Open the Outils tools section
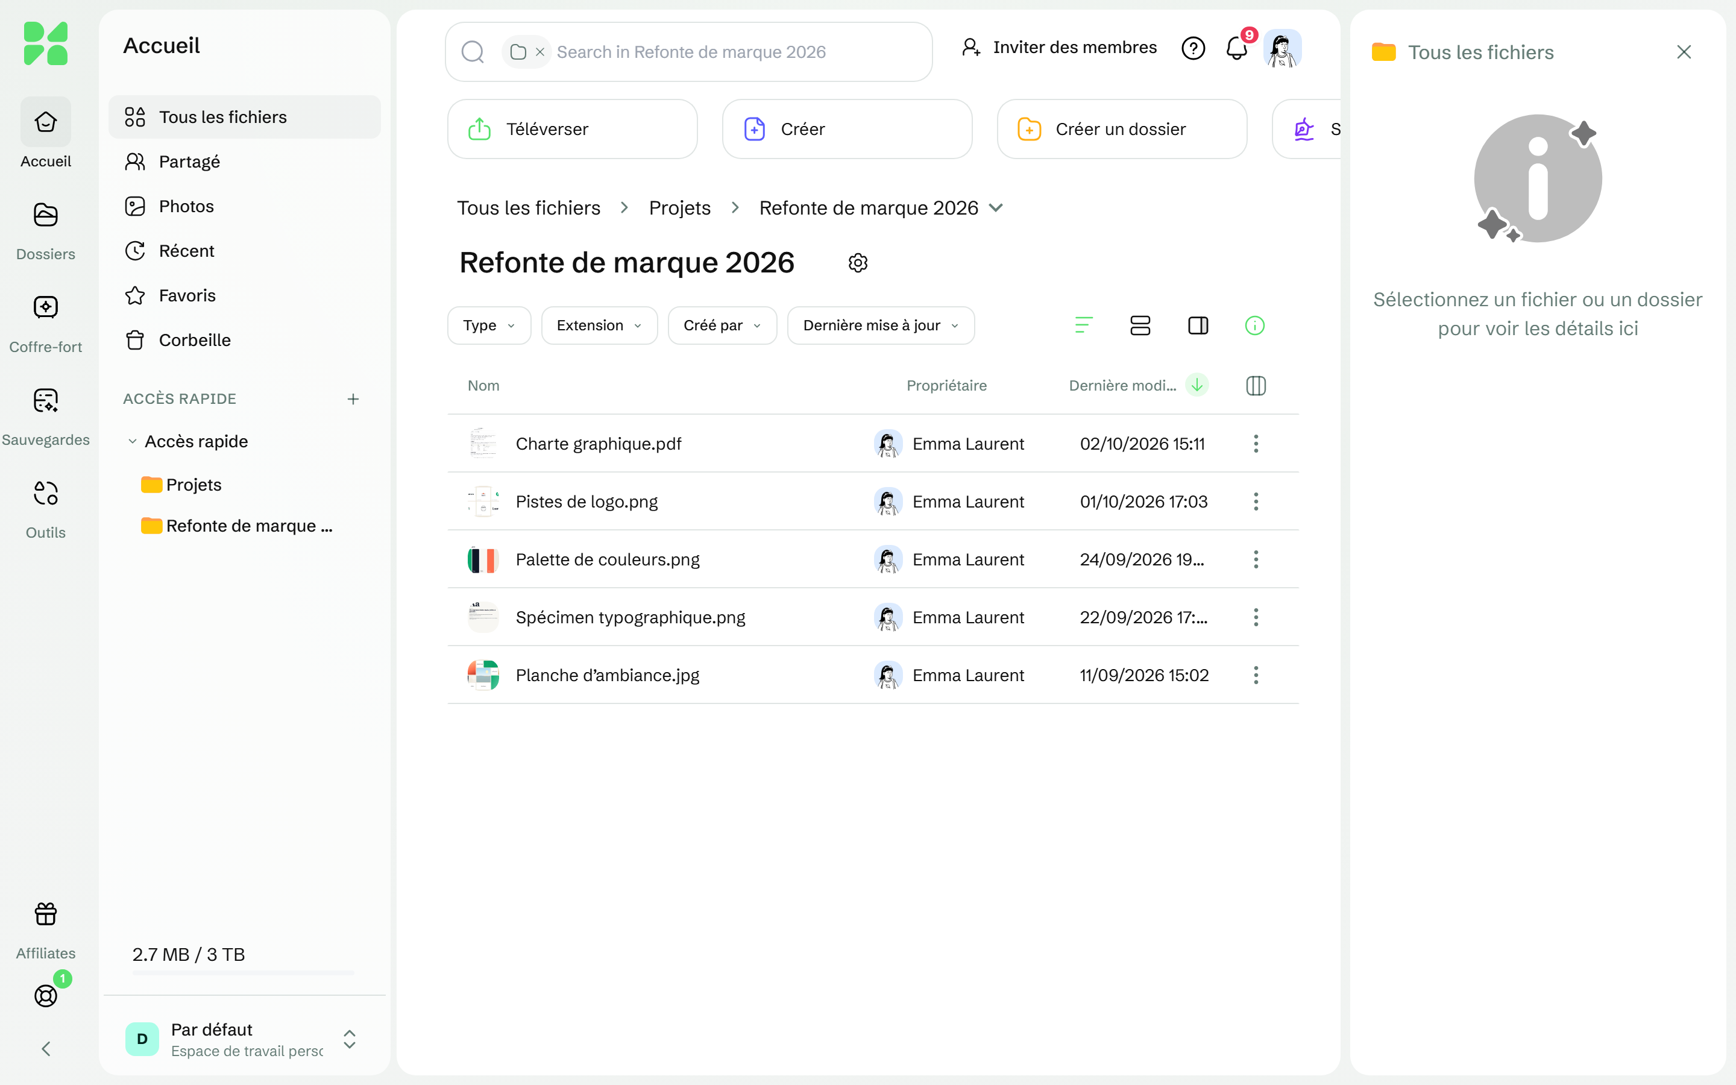Viewport: 1736px width, 1085px height. (x=45, y=509)
